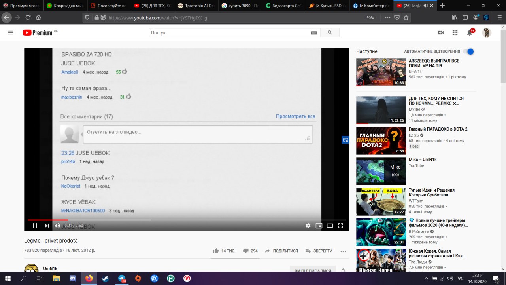
Task: Click ЗБЕРЕГТИ save button
Action: pyautogui.click(x=319, y=251)
